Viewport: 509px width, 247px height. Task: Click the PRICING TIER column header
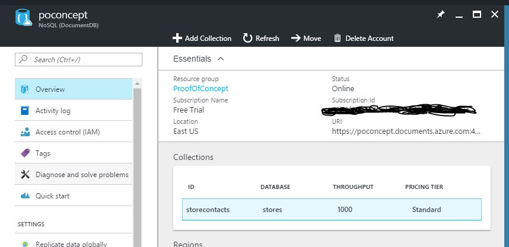pyautogui.click(x=424, y=187)
